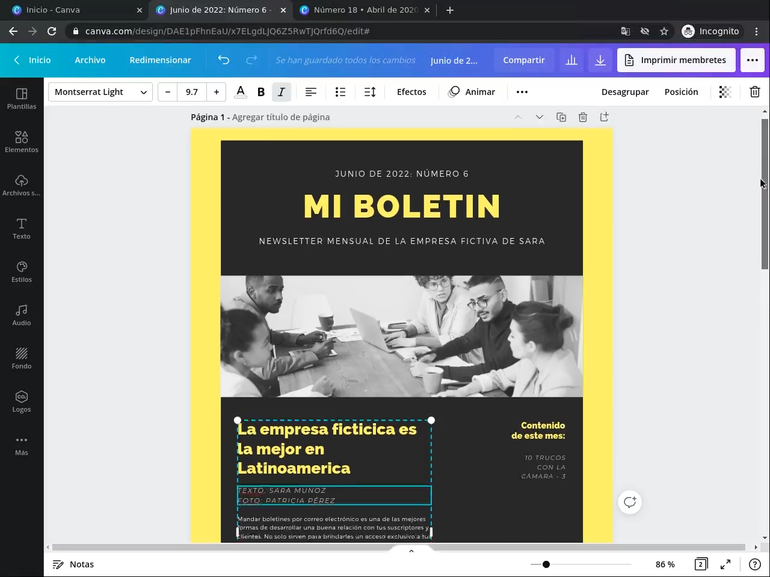Image resolution: width=770 pixels, height=577 pixels.
Task: Click the Imprimir membretes button
Action: [x=676, y=60]
